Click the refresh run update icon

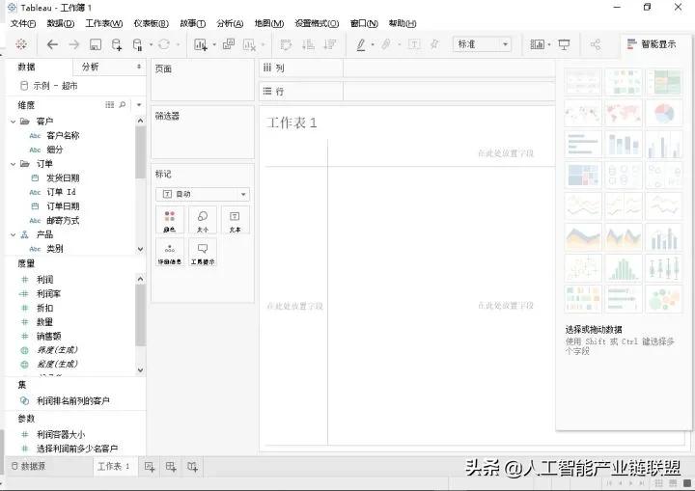(164, 44)
